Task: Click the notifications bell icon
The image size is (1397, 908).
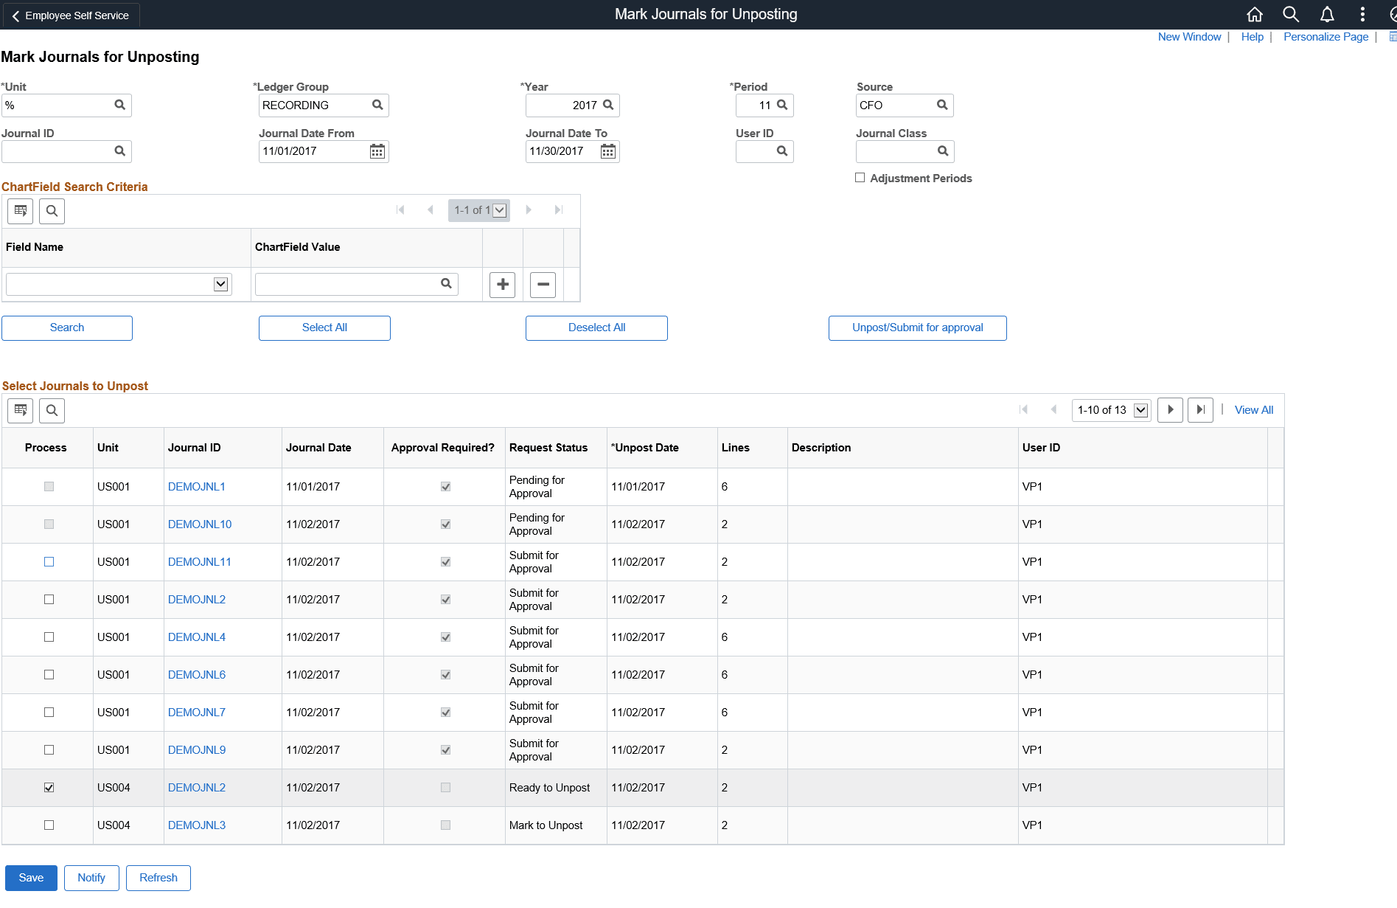Action: (1327, 15)
